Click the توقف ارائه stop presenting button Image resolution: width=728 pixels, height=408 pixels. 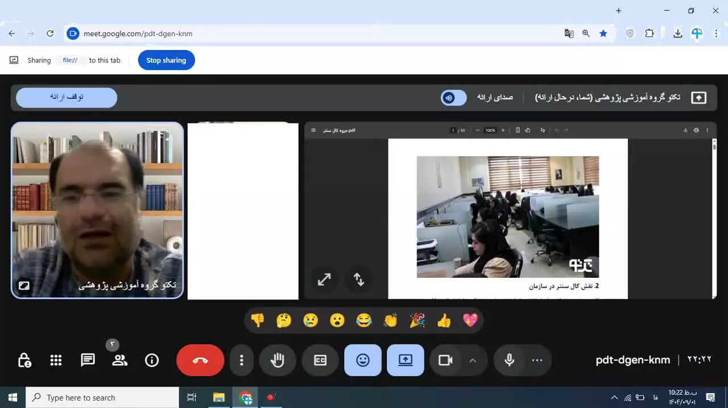coord(67,97)
